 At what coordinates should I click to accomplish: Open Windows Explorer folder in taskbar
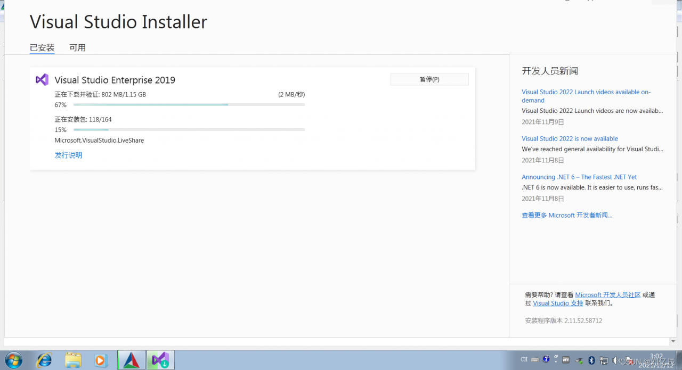coord(73,360)
